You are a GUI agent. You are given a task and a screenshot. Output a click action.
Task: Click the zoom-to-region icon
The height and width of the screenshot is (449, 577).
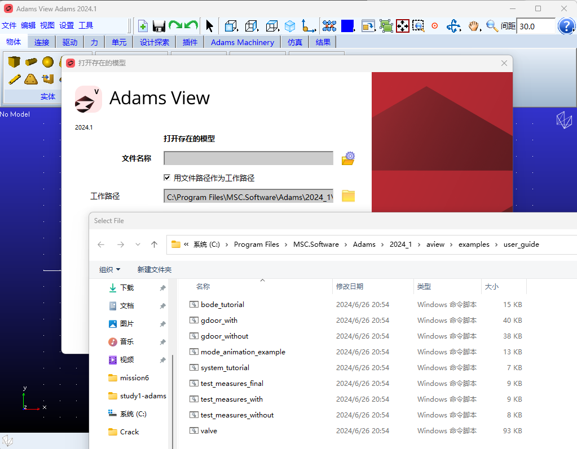419,26
